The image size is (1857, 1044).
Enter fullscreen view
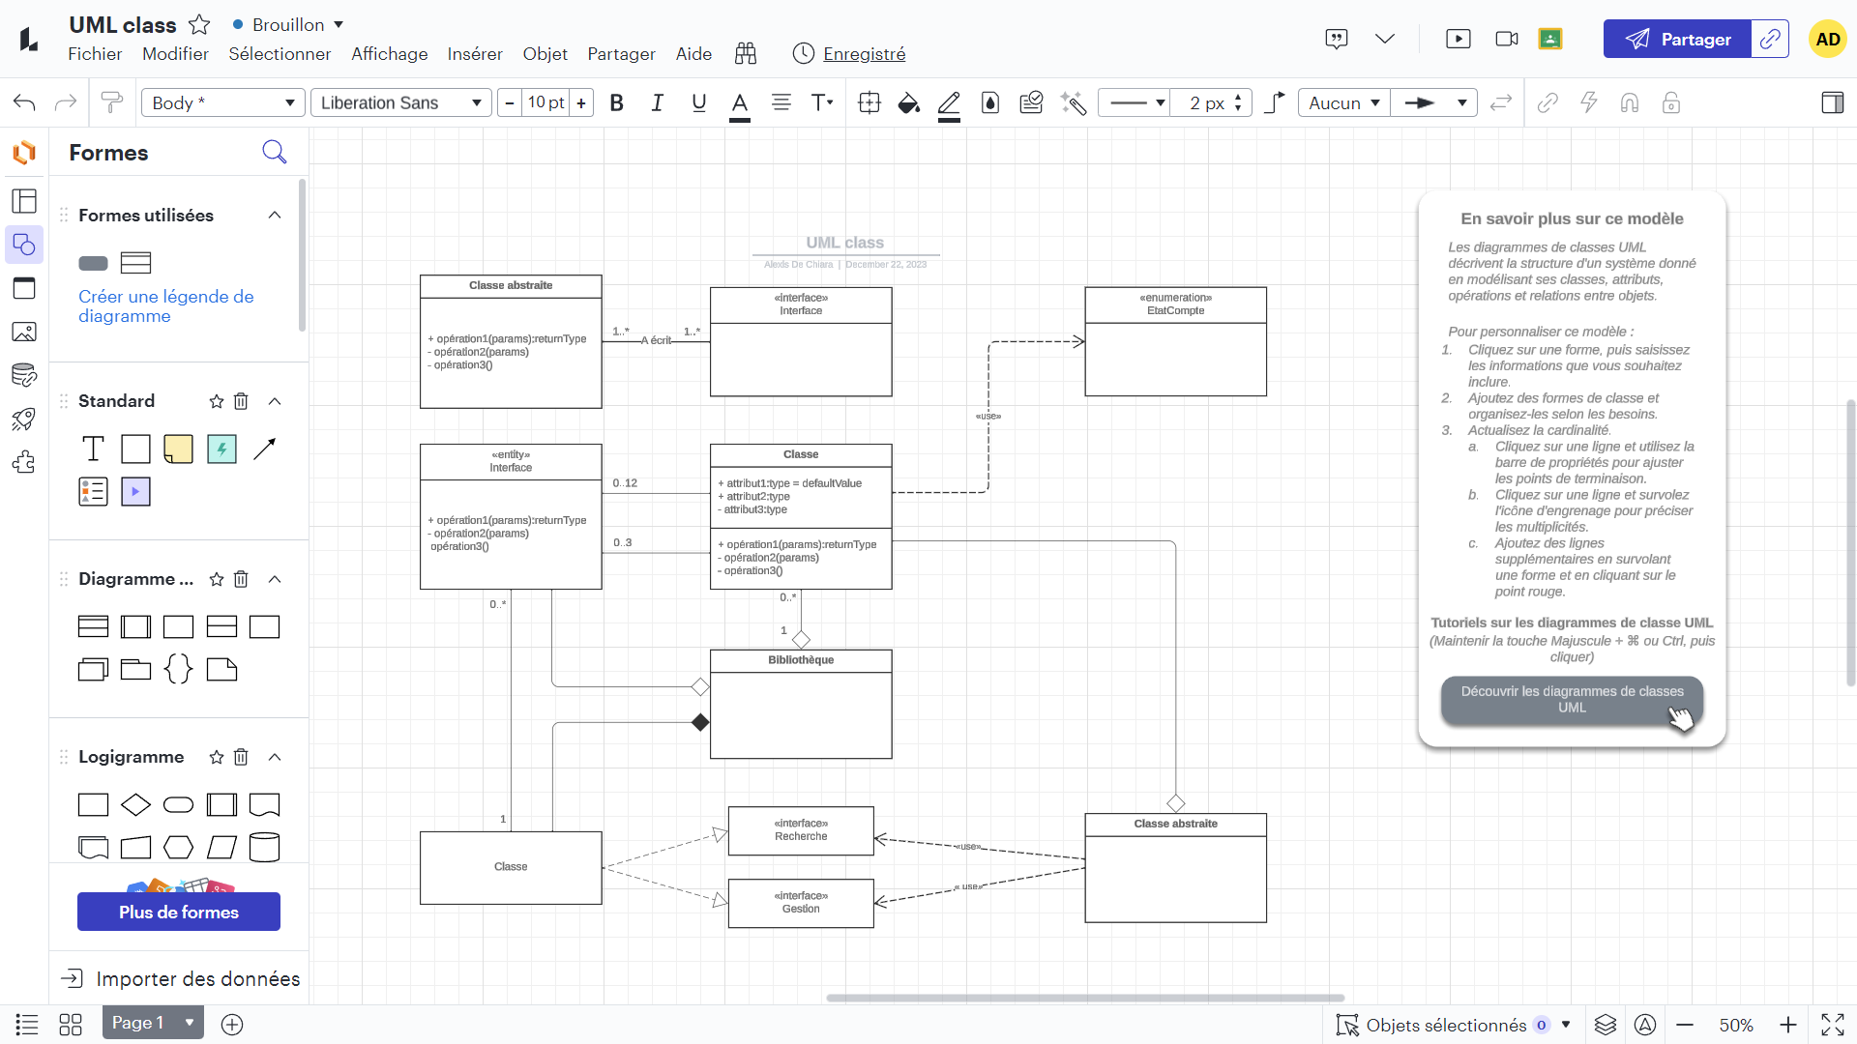(x=1832, y=1025)
